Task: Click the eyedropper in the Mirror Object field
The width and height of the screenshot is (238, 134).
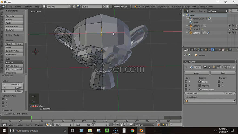Action: click(x=234, y=101)
